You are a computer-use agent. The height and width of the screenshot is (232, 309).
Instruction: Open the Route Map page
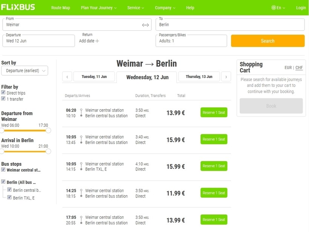61,8
